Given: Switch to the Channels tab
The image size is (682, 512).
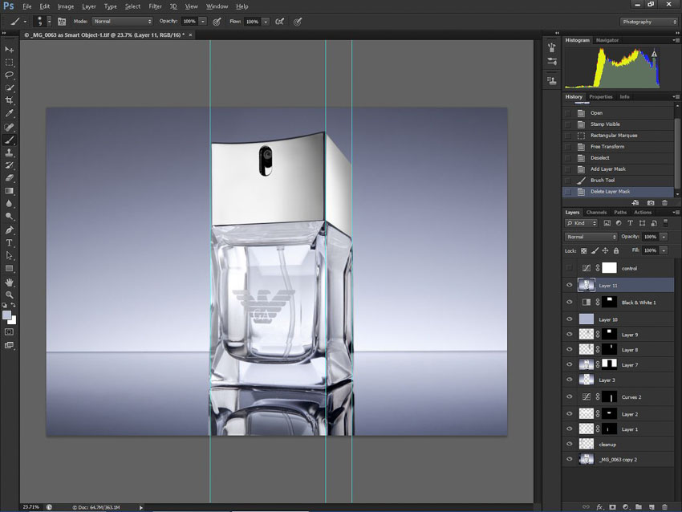Looking at the screenshot, I should click(x=596, y=213).
